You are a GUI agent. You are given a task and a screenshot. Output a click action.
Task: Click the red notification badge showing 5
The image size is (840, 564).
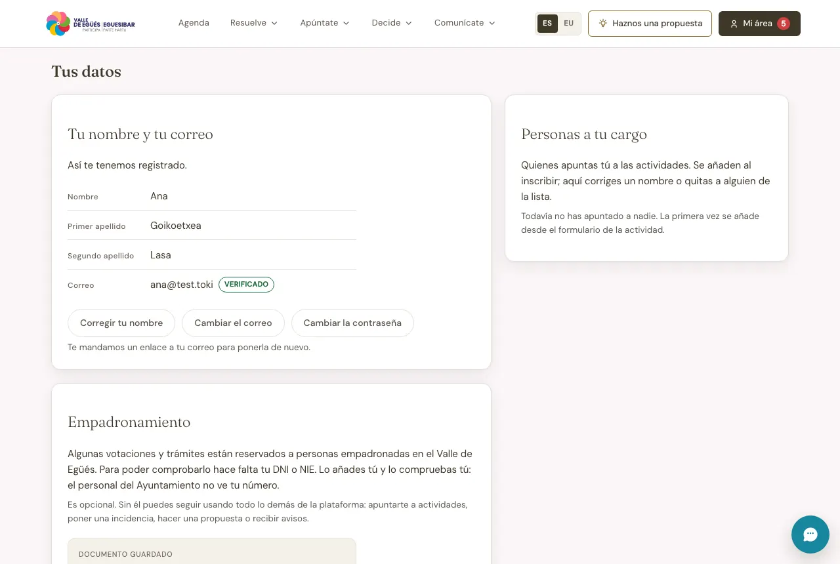coord(784,24)
